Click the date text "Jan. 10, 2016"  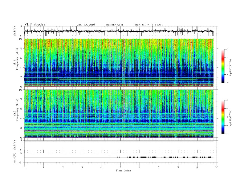click(86, 25)
